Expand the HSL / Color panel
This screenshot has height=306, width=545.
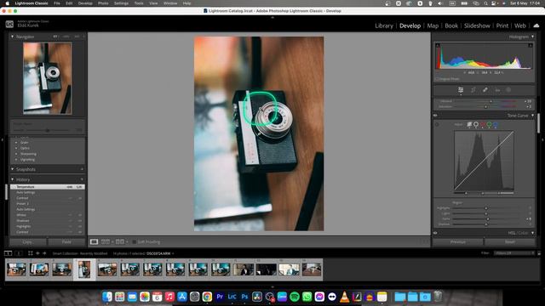click(x=532, y=233)
